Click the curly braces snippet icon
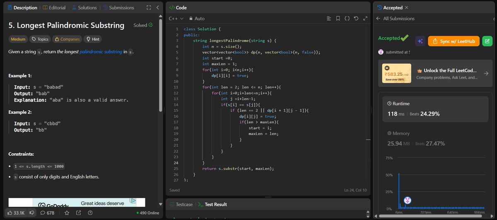 (347, 19)
